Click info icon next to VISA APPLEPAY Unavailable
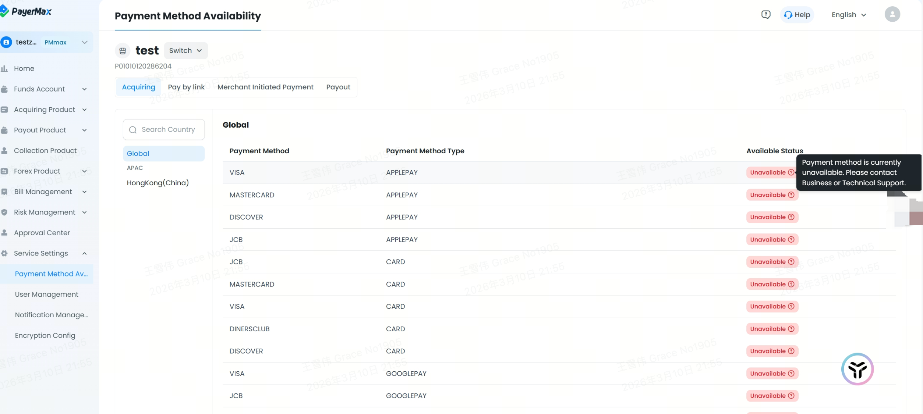This screenshot has width=923, height=414. (x=791, y=172)
